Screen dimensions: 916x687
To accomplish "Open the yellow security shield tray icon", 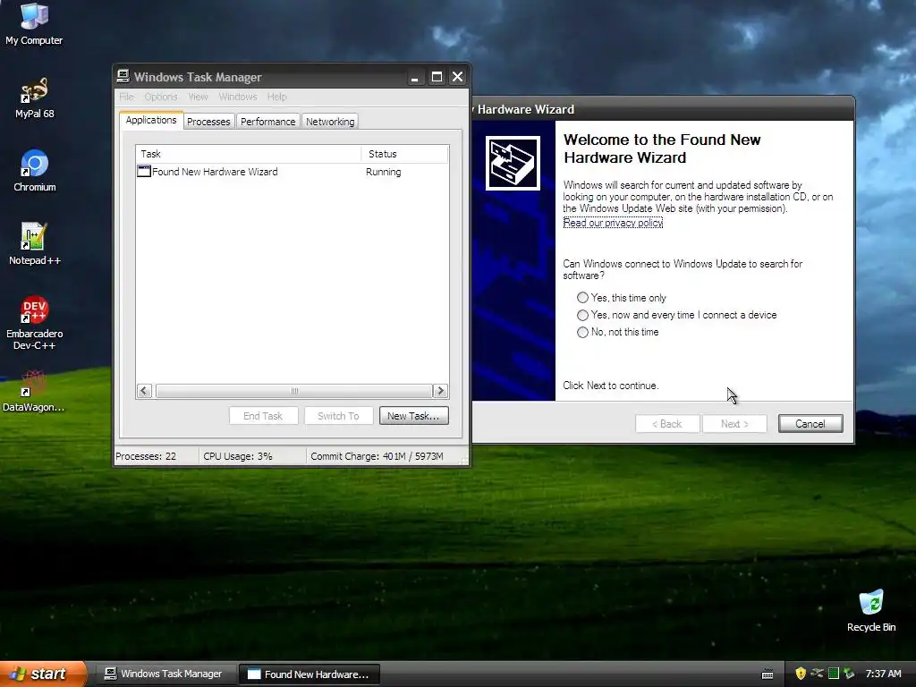I will [x=801, y=674].
